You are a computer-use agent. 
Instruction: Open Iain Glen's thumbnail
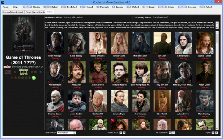[x=162, y=43]
